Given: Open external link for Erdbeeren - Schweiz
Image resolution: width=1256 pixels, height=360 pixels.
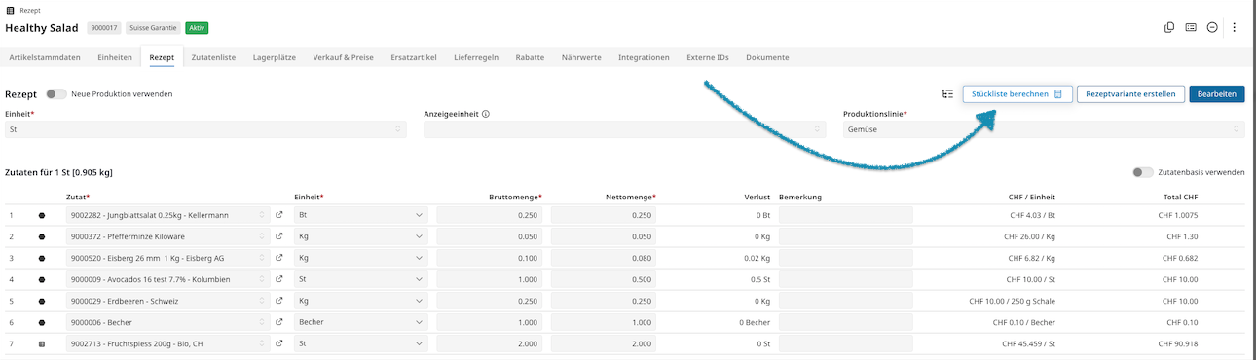Looking at the screenshot, I should click(x=279, y=301).
